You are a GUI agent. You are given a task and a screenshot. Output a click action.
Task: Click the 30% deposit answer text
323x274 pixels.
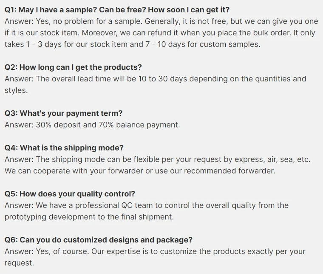pos(92,124)
